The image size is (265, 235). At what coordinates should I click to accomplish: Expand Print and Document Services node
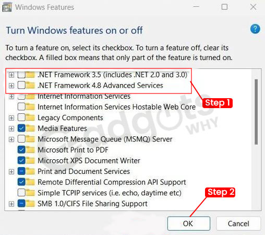(x=11, y=172)
